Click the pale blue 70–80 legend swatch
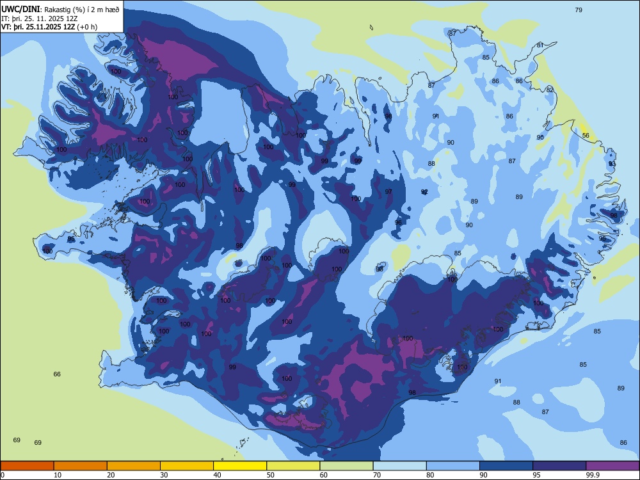The height and width of the screenshot is (480, 640). (399, 466)
